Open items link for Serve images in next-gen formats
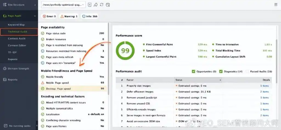The width and height of the screenshot is (281, 130). (x=264, y=116)
